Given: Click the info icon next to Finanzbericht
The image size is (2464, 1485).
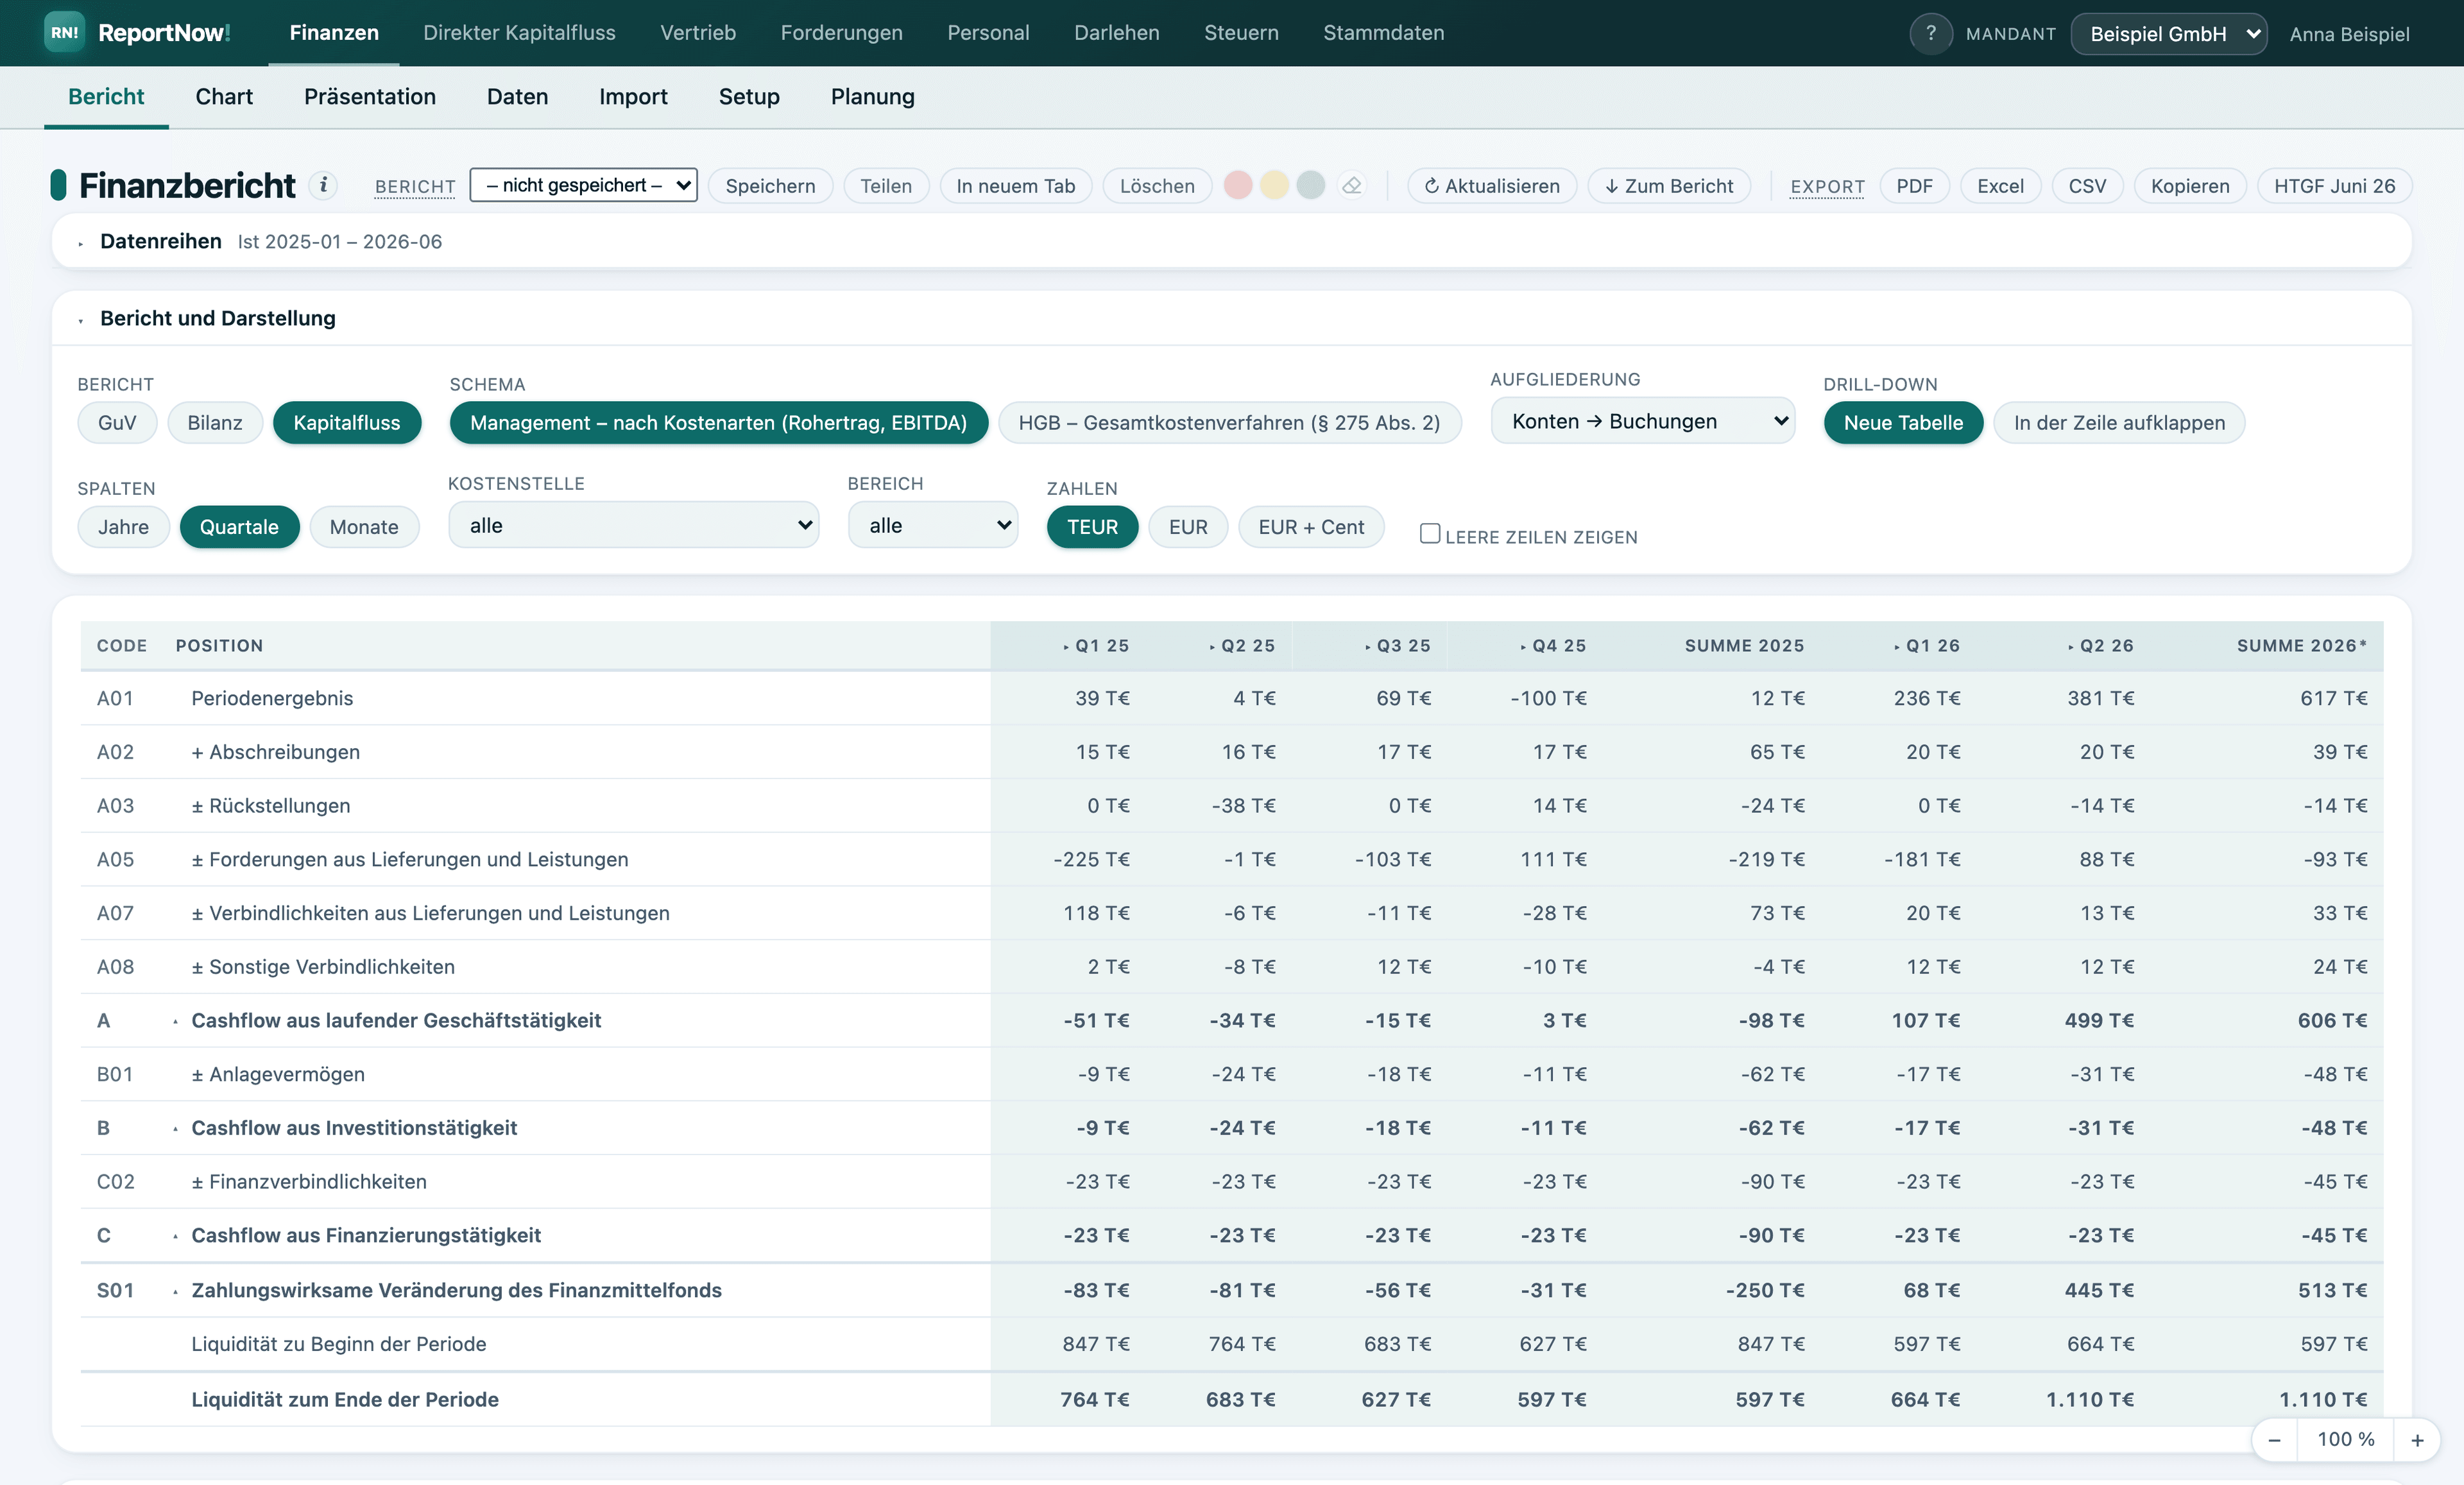Looking at the screenshot, I should point(322,185).
